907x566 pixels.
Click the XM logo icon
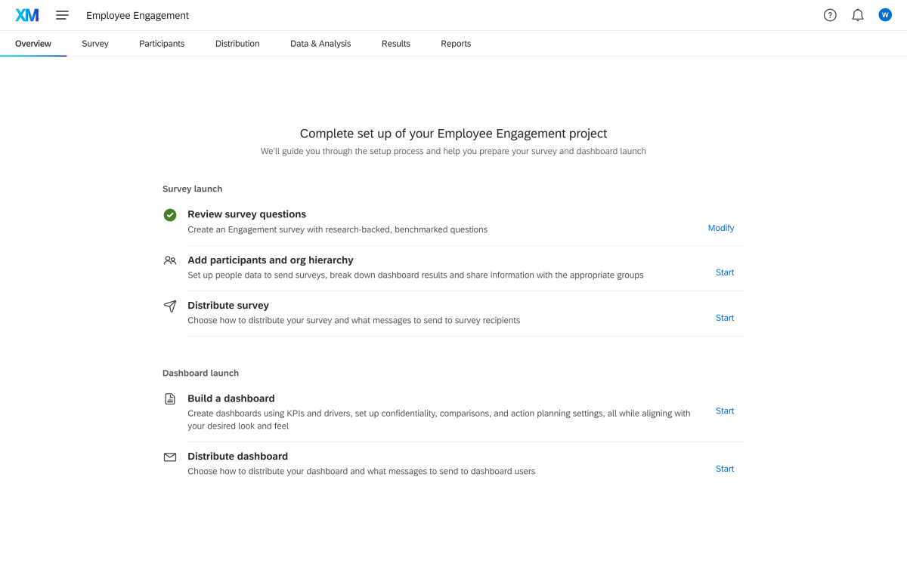[x=27, y=15]
